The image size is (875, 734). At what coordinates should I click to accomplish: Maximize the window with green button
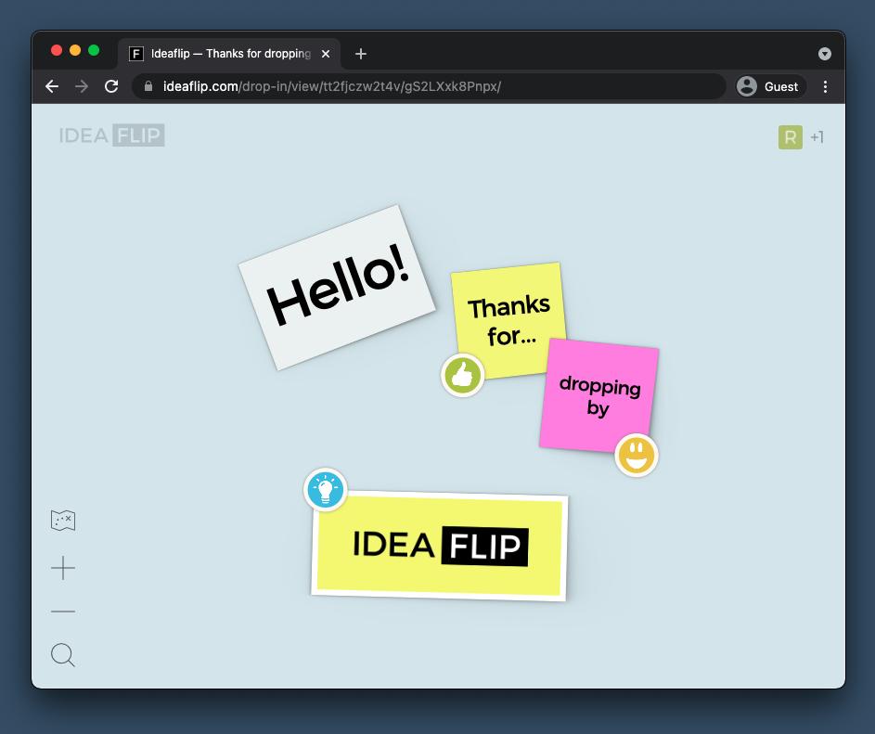(x=94, y=50)
